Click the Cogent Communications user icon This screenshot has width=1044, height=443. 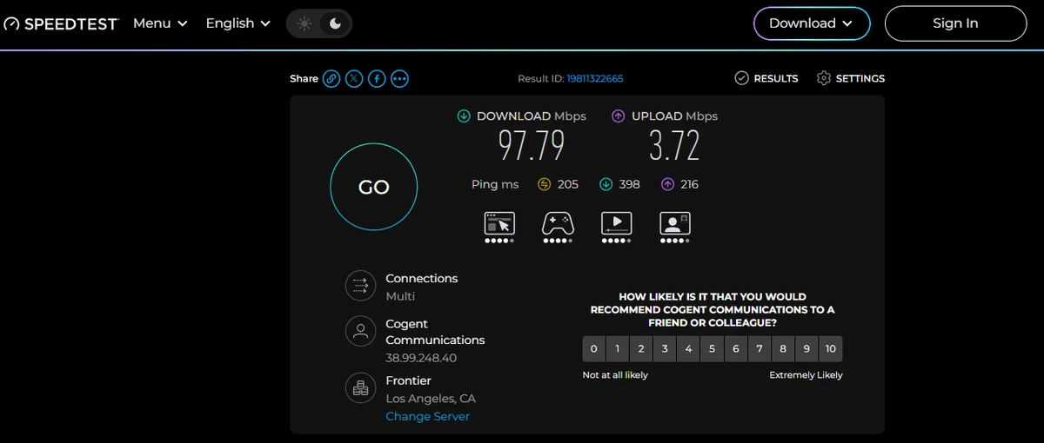tap(360, 331)
